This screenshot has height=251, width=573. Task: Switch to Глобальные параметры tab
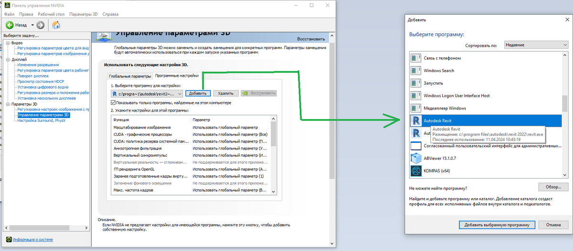click(130, 76)
